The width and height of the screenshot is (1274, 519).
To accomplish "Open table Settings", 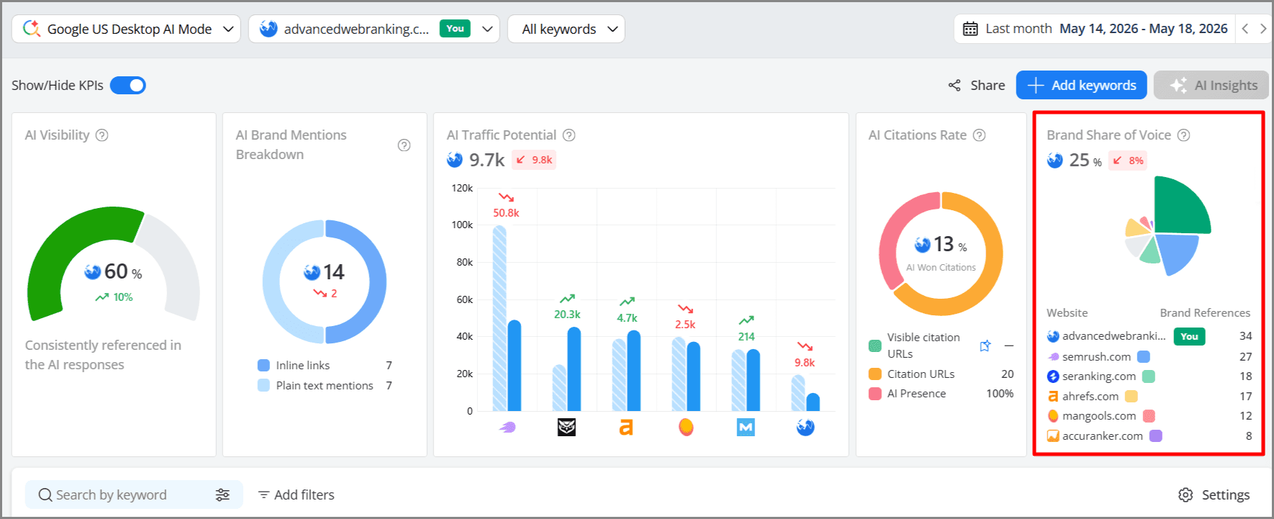I will tap(1214, 495).
